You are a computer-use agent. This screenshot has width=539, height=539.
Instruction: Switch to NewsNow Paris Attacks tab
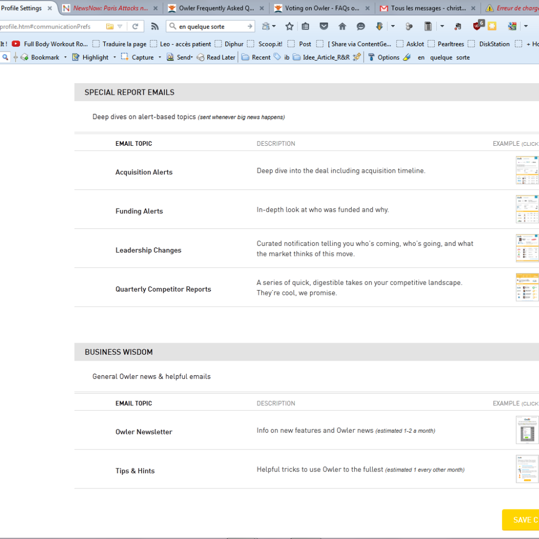click(111, 8)
